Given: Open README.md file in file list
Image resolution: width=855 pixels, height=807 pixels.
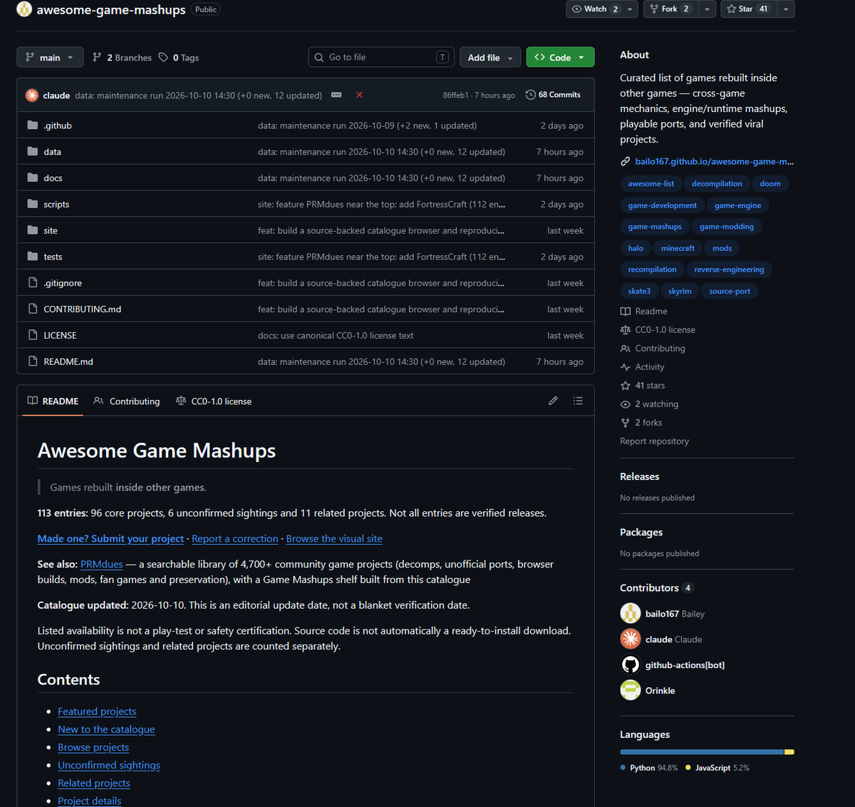Looking at the screenshot, I should 68,362.
